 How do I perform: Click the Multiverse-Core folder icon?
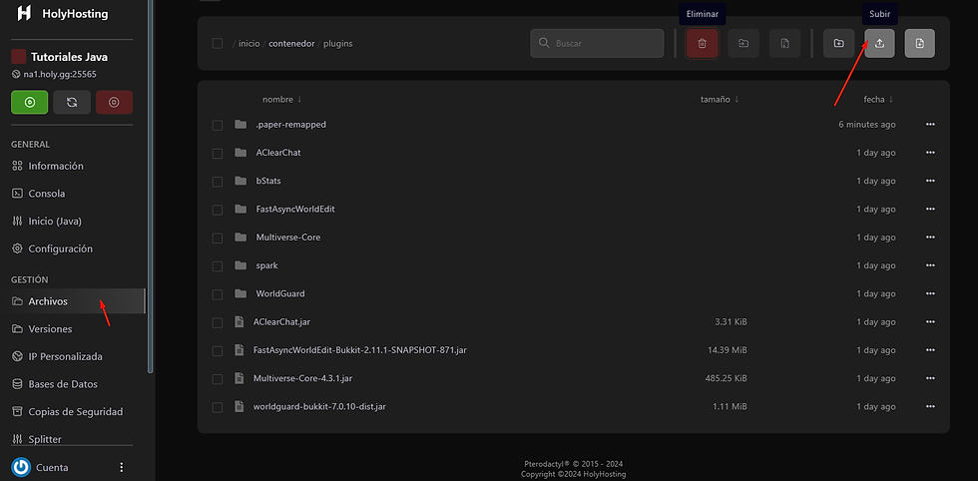[x=241, y=238]
